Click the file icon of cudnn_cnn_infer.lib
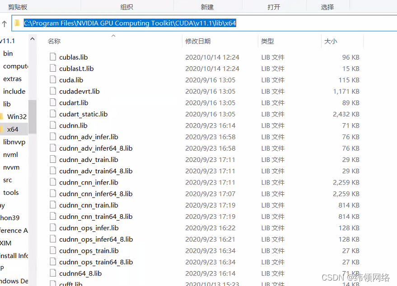 tap(53, 182)
